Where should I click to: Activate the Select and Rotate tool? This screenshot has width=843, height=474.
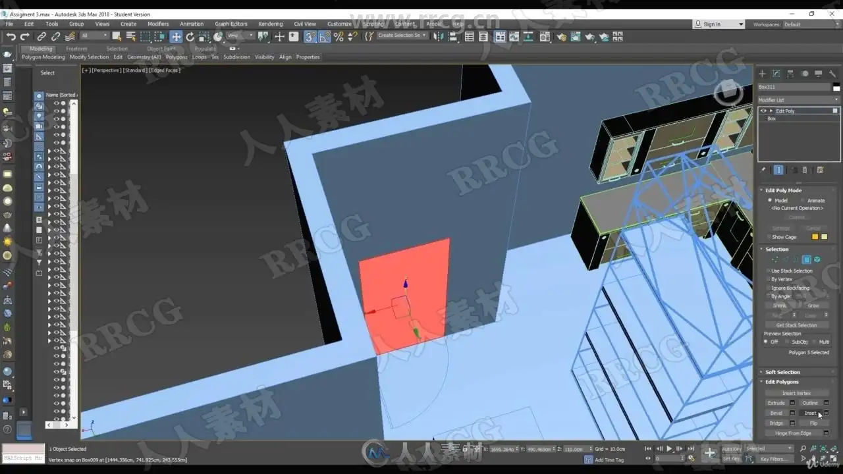pyautogui.click(x=190, y=37)
